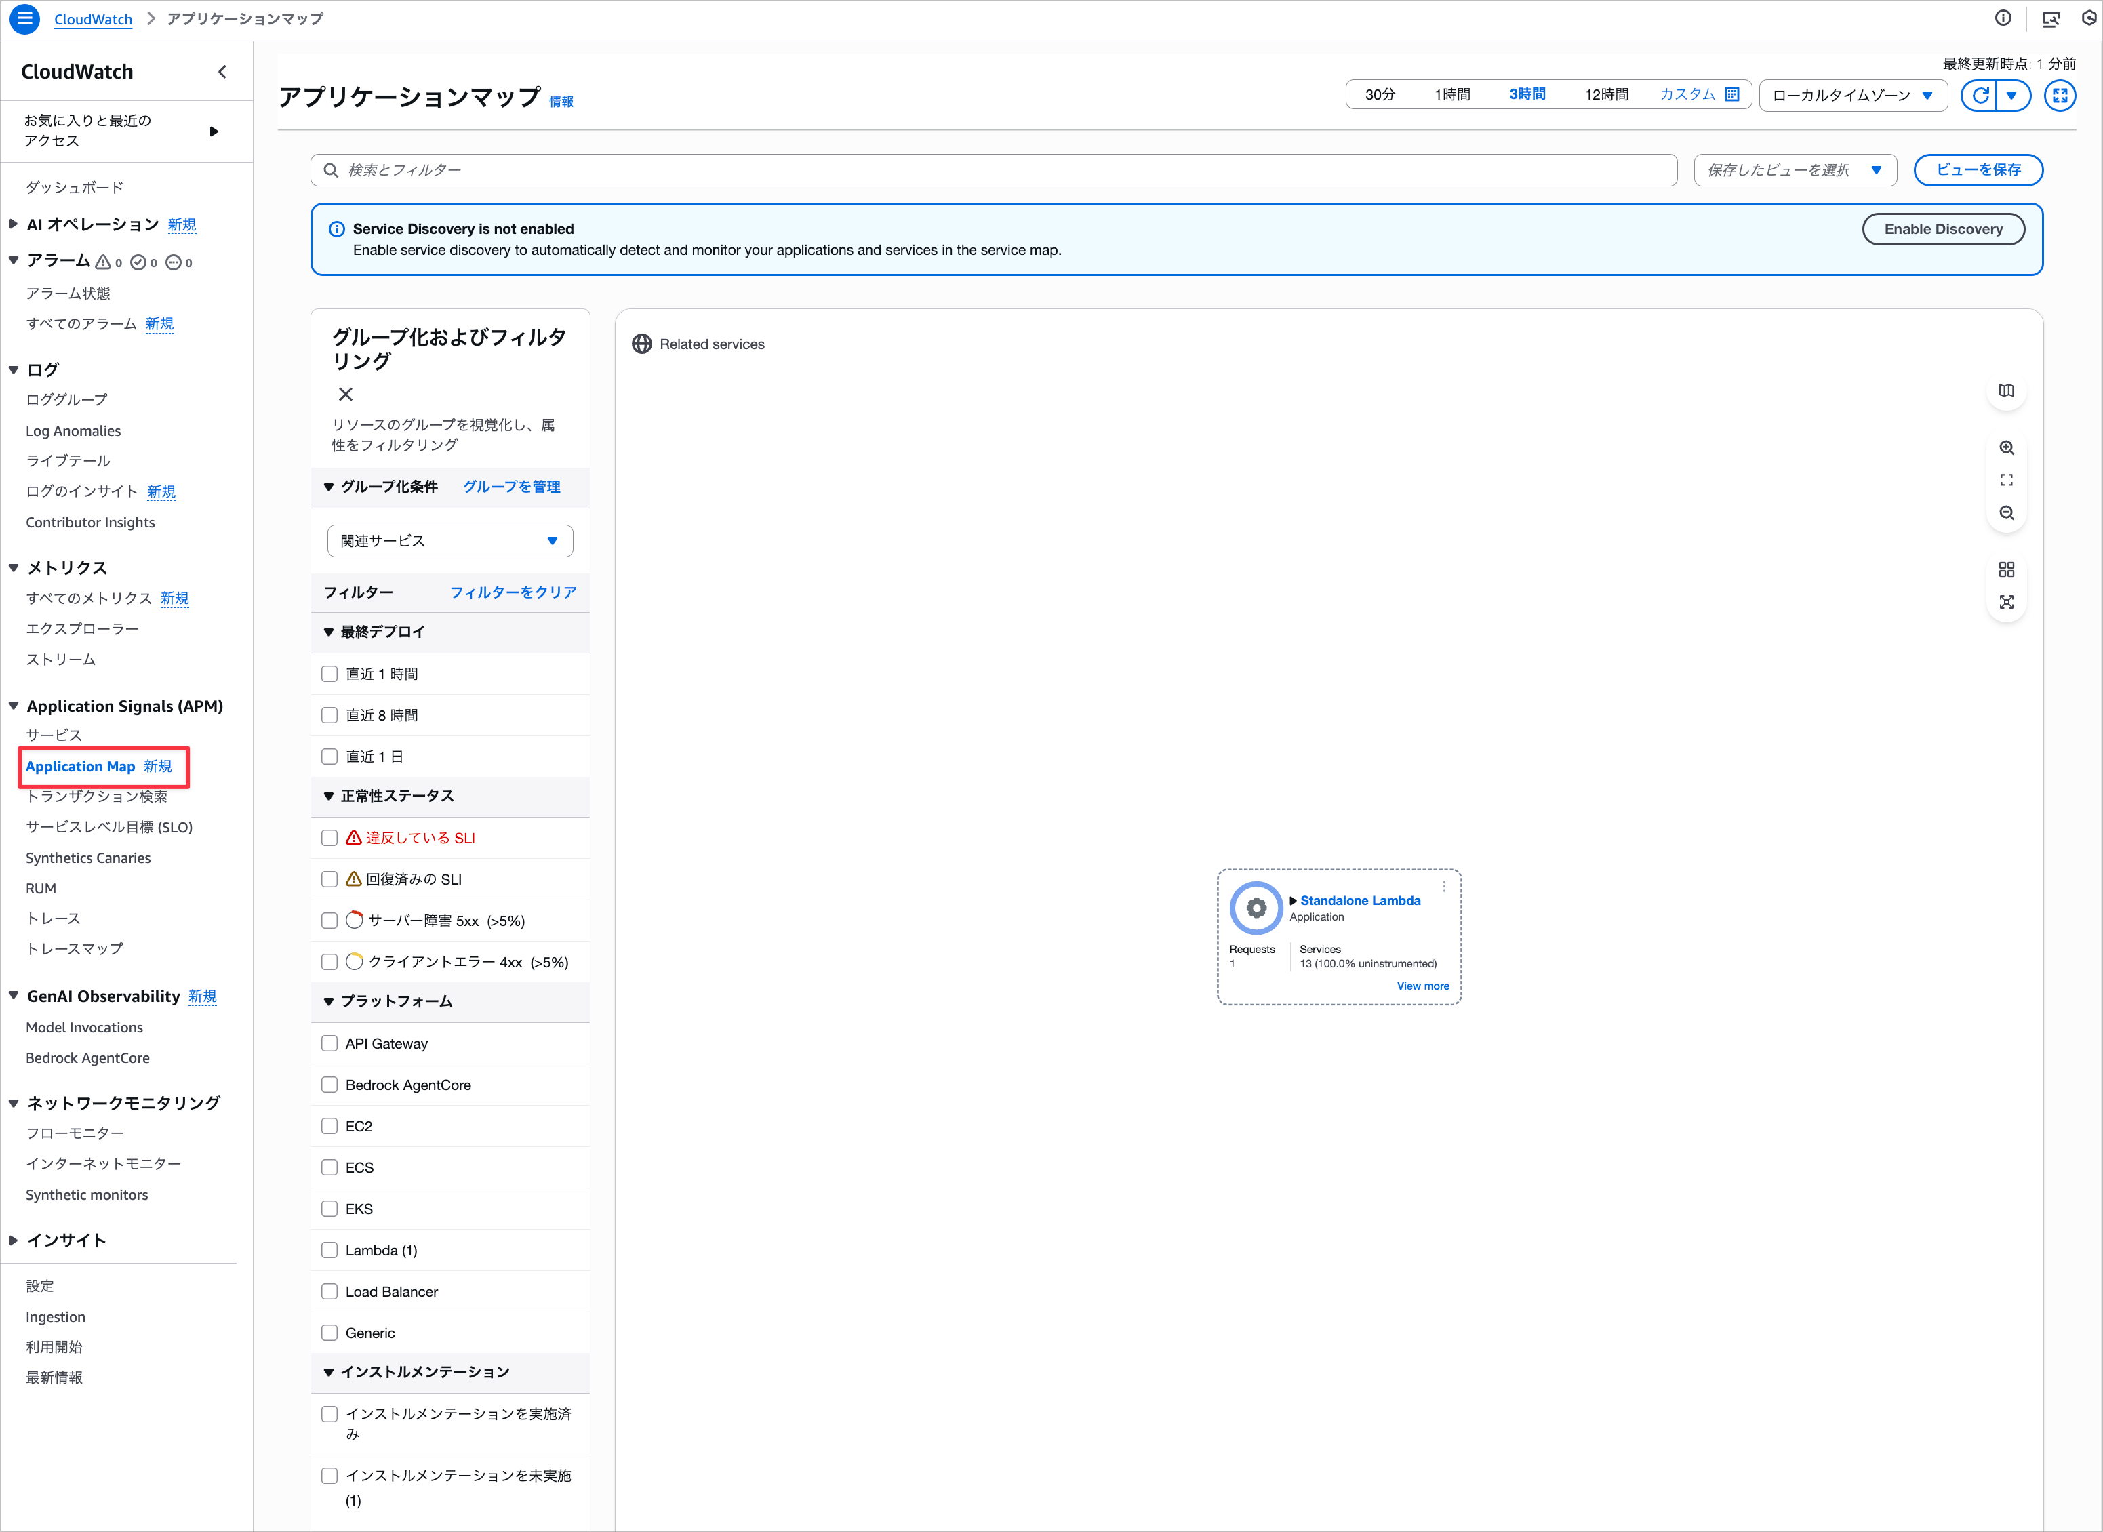Open the map legend icon
This screenshot has width=2103, height=1532.
click(2005, 390)
